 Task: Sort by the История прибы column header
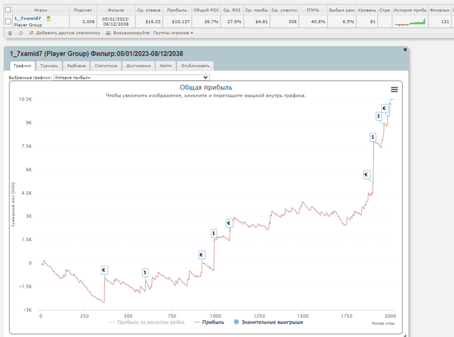410,10
